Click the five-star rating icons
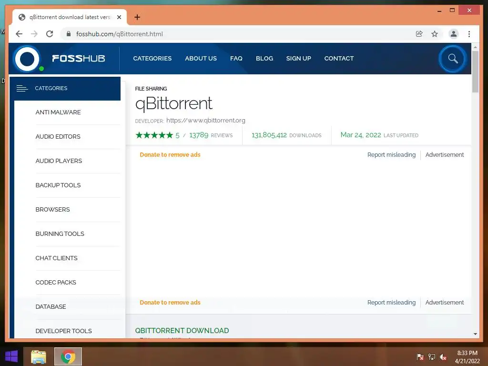 coord(154,135)
